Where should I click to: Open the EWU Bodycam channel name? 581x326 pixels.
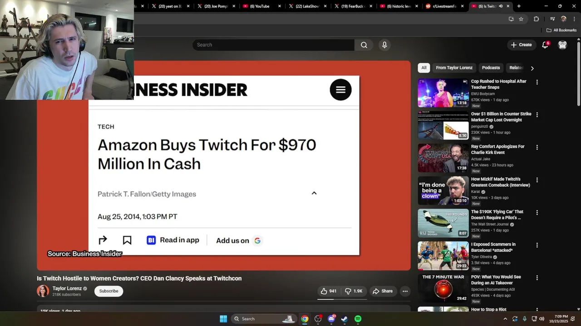pyautogui.click(x=483, y=94)
